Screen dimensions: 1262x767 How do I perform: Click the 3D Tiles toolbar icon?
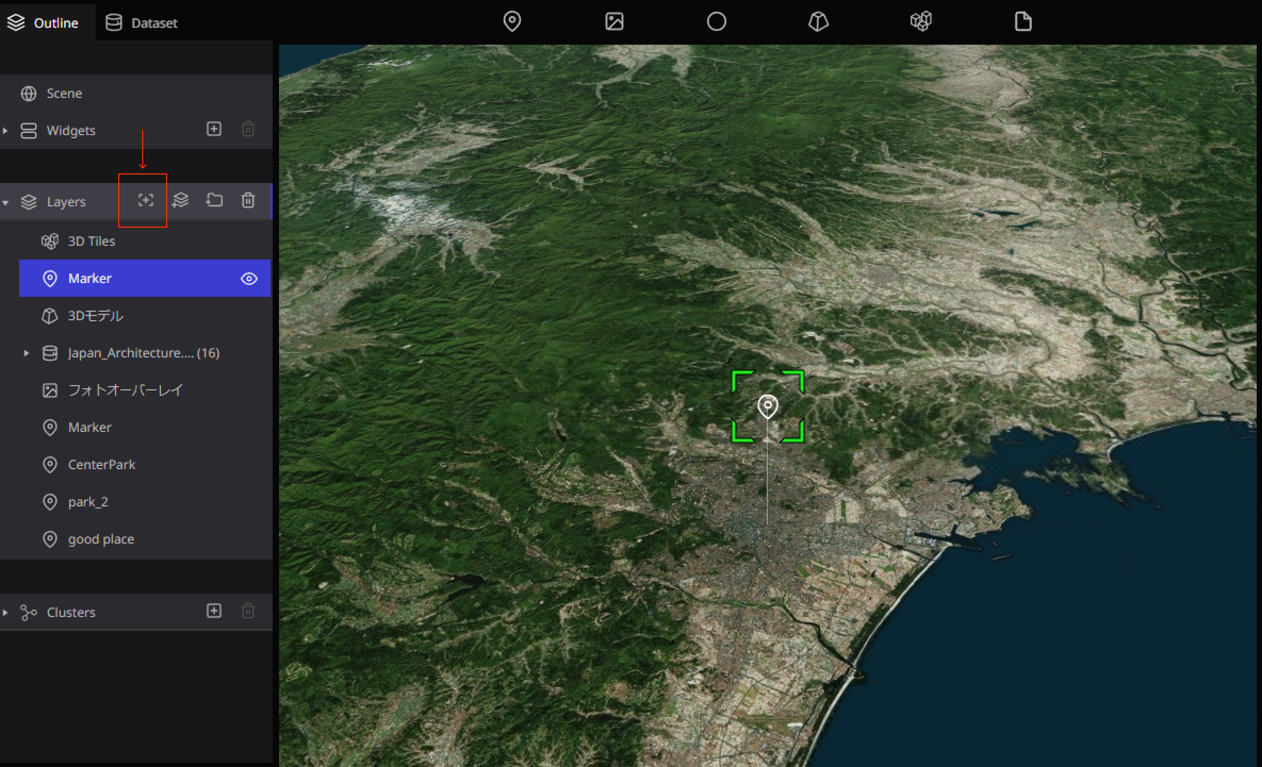pyautogui.click(x=921, y=22)
